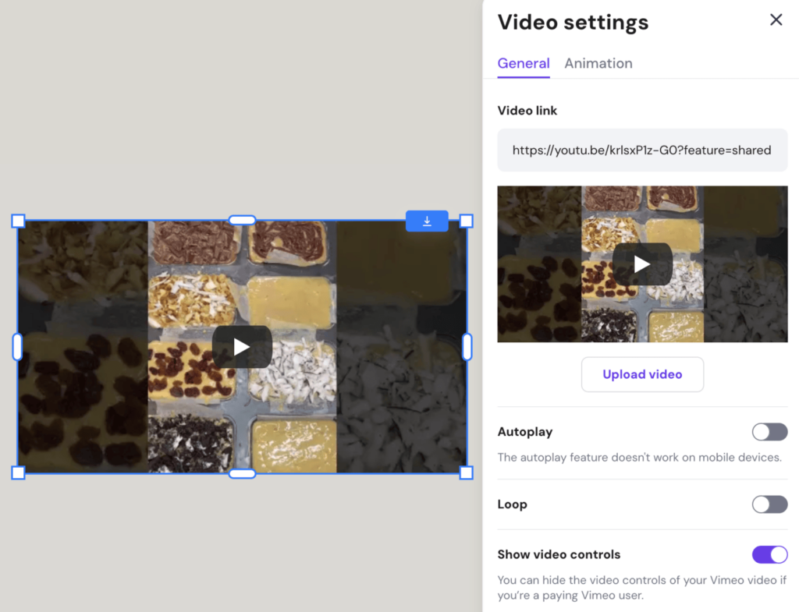Screen dimensions: 799x612
Task: Click the top-center resize handle
Action: 242,221
